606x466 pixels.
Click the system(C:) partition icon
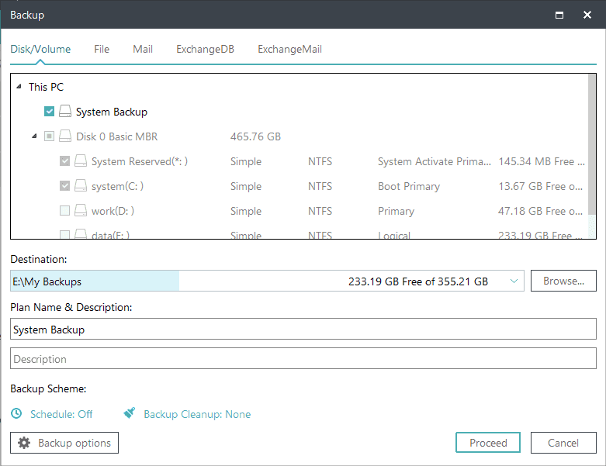click(x=81, y=186)
